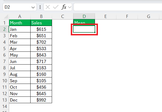162x112 pixels.
Task: Select row 1 header
Action: pos(5,23)
